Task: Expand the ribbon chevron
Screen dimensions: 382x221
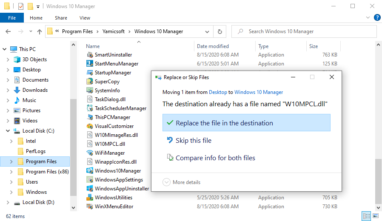Action: coord(368,17)
